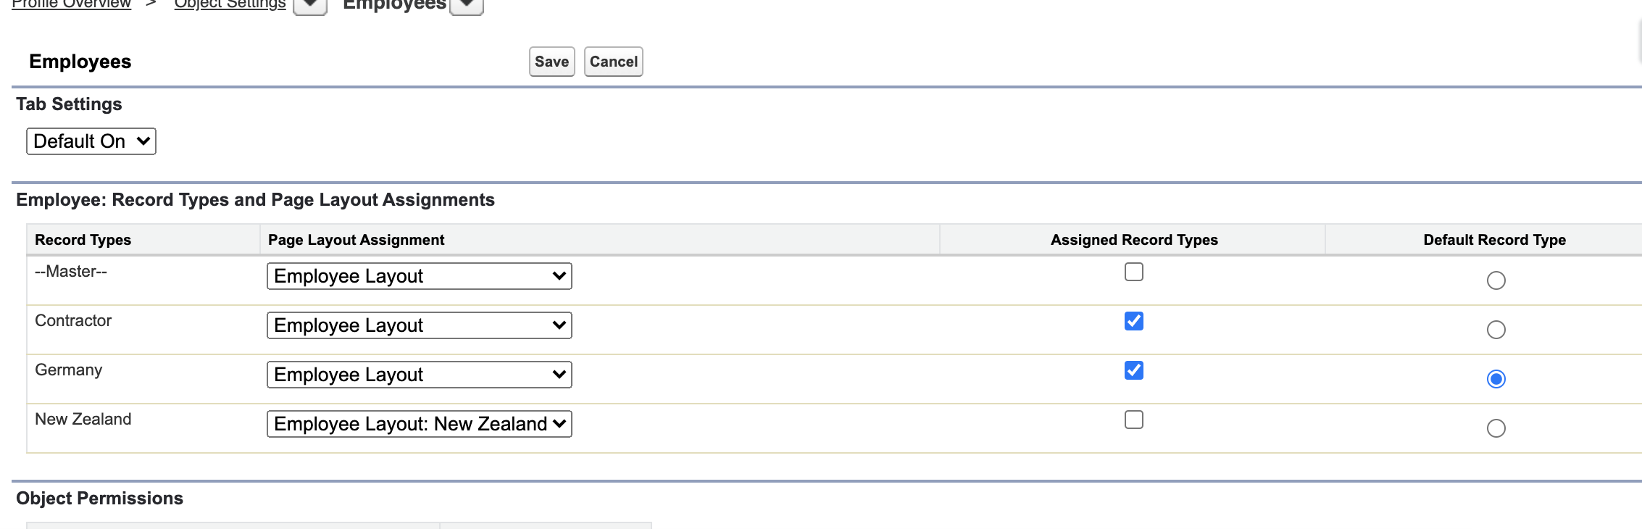Viewport: 1642px width, 529px height.
Task: Uncheck the Contractor assigned record type checkbox
Action: [x=1134, y=321]
